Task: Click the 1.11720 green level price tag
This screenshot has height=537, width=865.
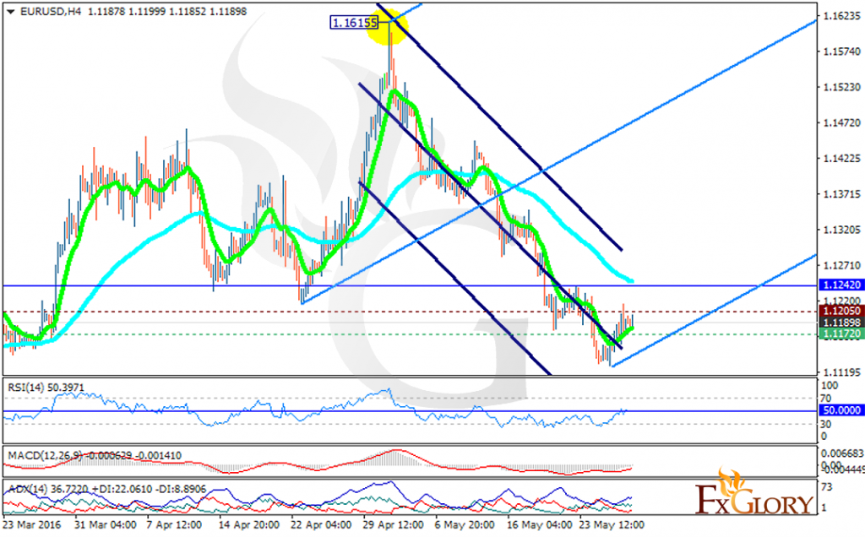Action: point(842,334)
